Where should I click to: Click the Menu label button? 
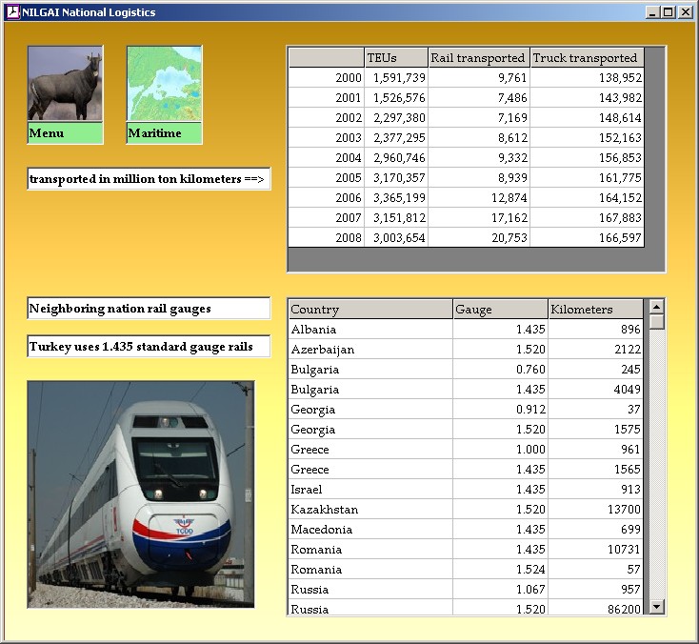click(65, 133)
